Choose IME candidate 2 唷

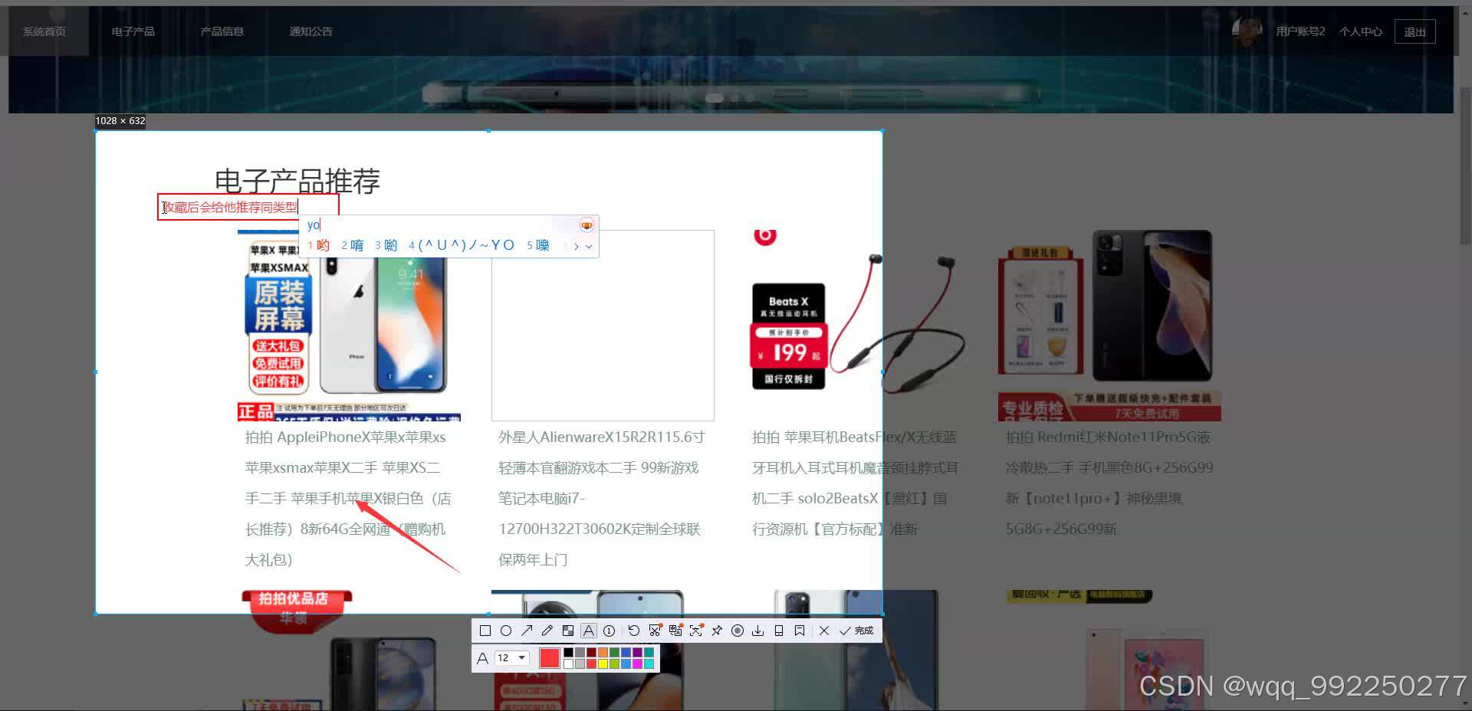click(x=353, y=245)
